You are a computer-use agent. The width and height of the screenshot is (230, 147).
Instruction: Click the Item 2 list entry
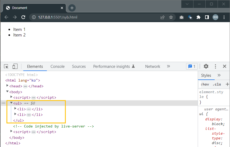coord(19,35)
